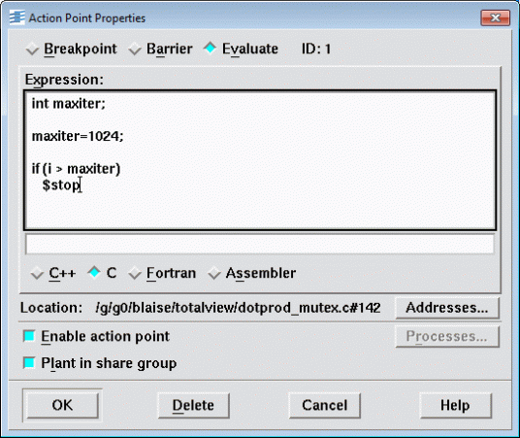
Task: Open the Addresses dialog
Action: pyautogui.click(x=447, y=308)
